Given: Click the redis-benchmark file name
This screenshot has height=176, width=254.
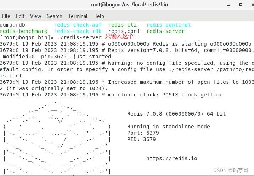Looking at the screenshot, I should point(24,31).
